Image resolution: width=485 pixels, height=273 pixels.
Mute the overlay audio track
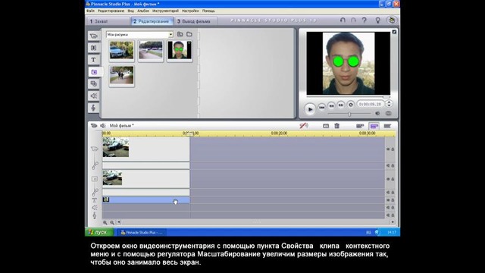pos(388,193)
